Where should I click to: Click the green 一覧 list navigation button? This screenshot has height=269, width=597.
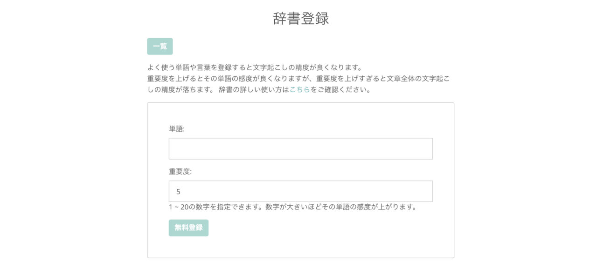click(x=160, y=46)
